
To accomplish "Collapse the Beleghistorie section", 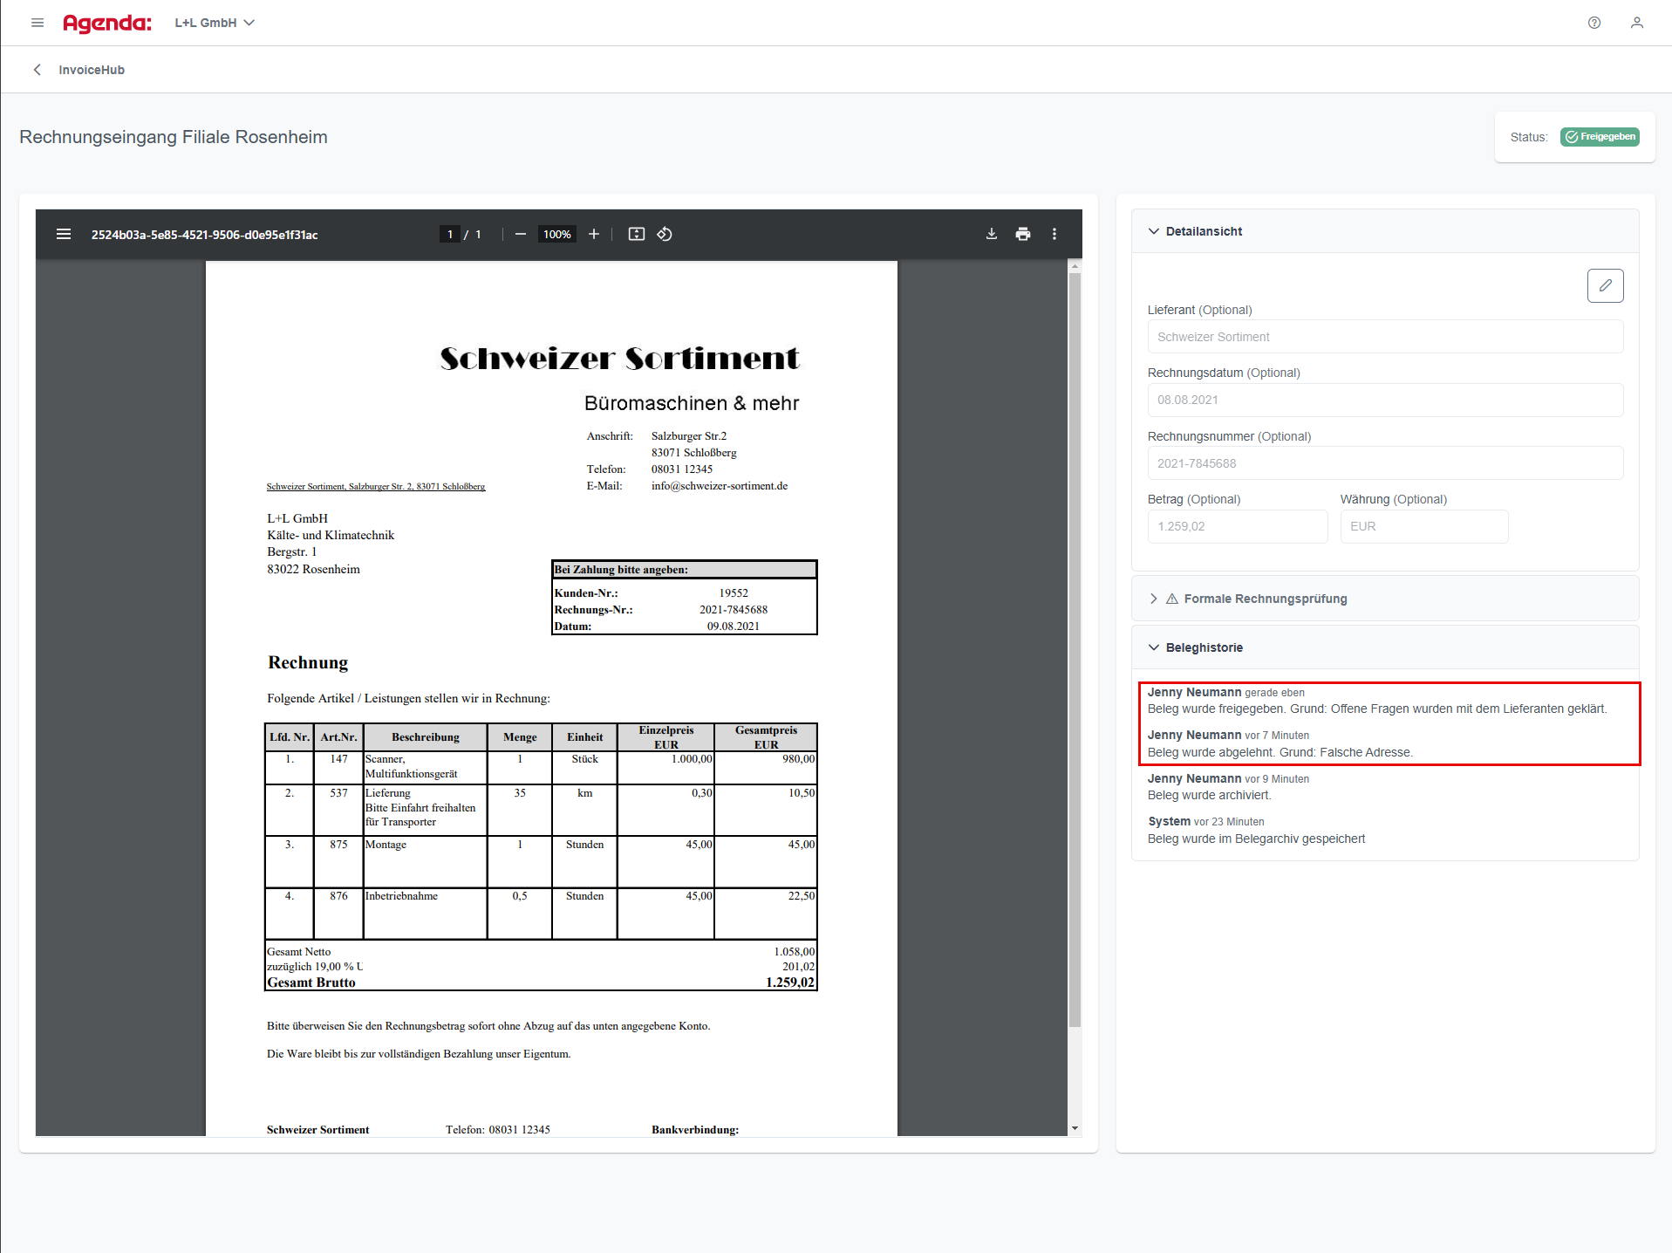I will [x=1385, y=647].
